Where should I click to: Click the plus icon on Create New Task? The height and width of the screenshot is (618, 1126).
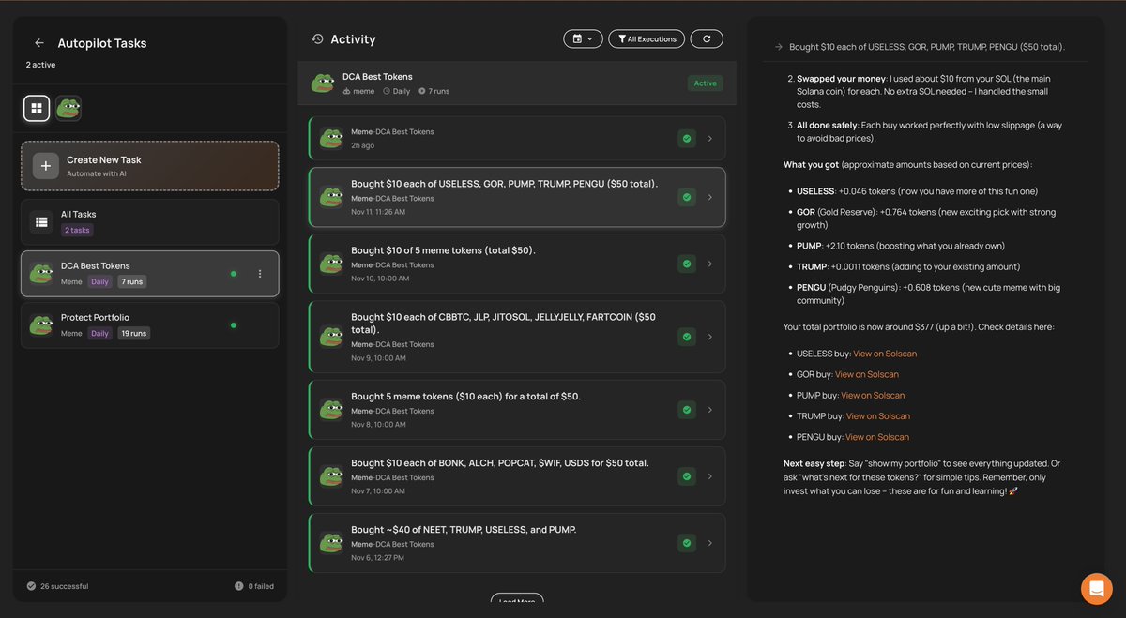tap(46, 166)
